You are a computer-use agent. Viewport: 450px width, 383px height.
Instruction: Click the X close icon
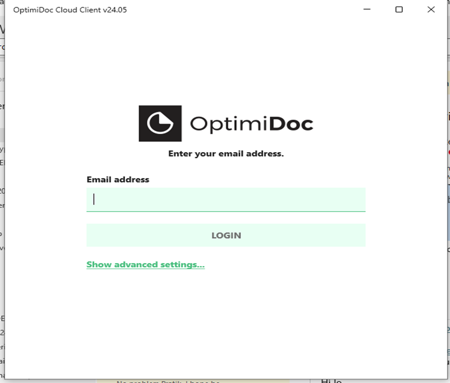click(x=431, y=9)
